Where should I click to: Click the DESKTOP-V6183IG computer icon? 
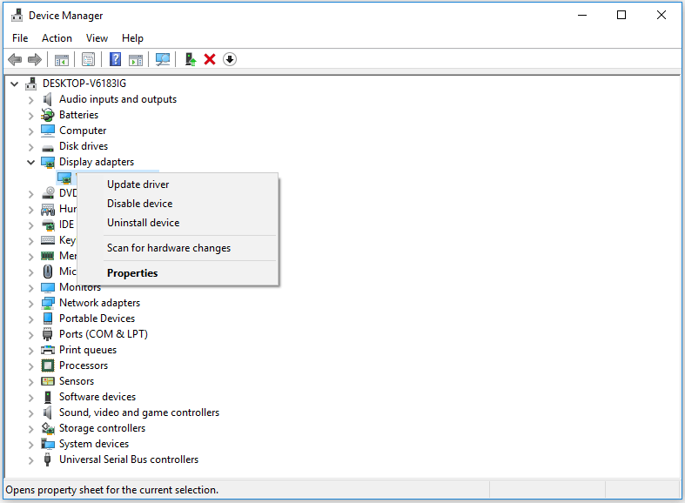click(31, 84)
